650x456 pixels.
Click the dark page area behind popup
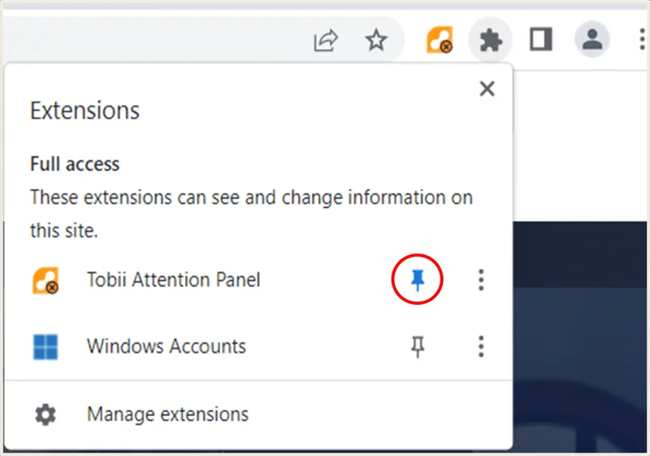click(579, 337)
